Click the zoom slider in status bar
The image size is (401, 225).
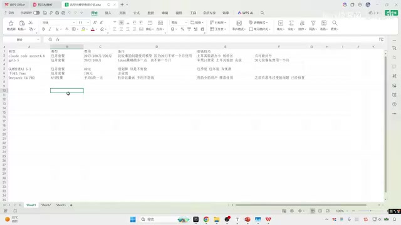pos(370,211)
